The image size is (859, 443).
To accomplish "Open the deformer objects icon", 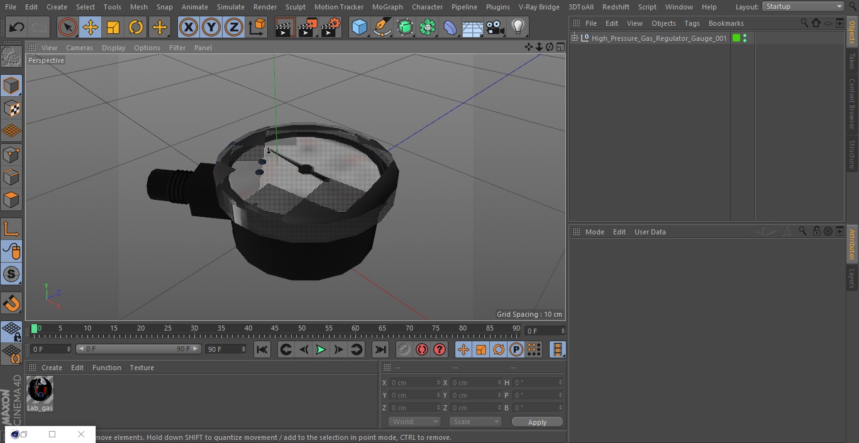I will click(450, 27).
